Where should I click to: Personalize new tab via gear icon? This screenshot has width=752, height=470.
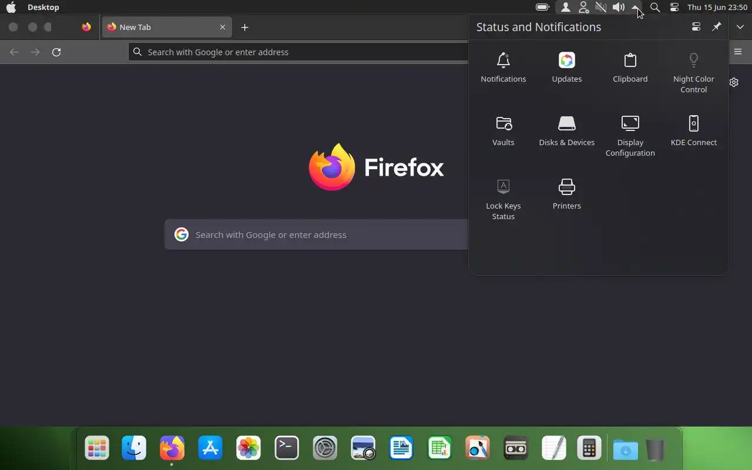[x=734, y=82]
